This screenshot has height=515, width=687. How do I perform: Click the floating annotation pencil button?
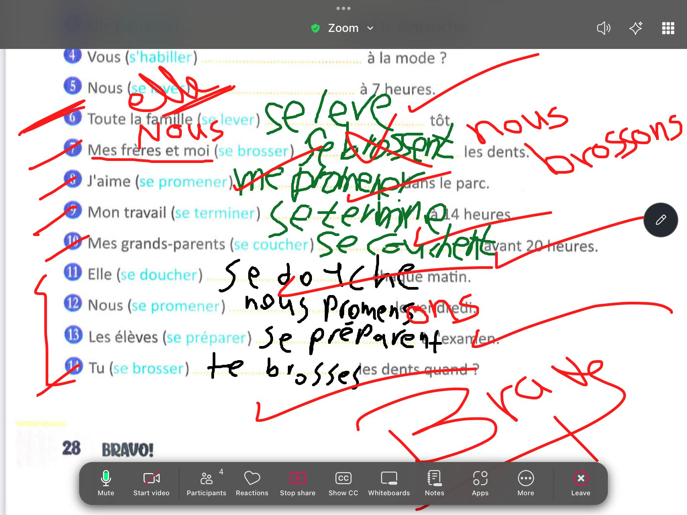660,220
